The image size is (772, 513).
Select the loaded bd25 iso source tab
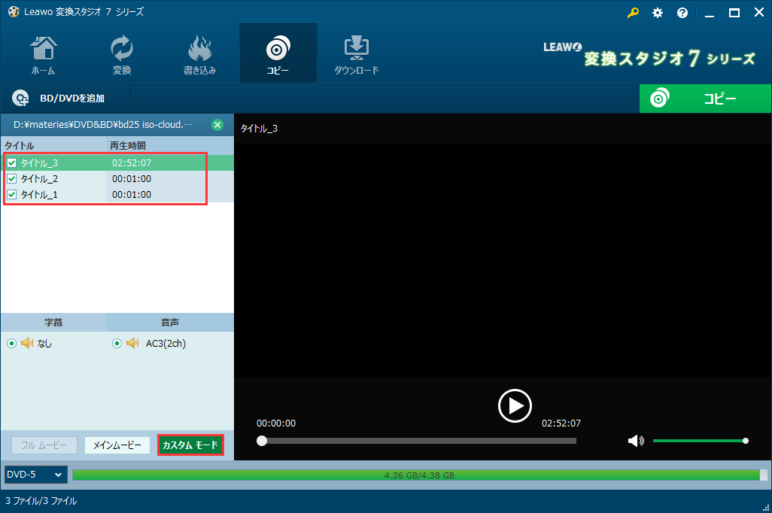[x=105, y=124]
